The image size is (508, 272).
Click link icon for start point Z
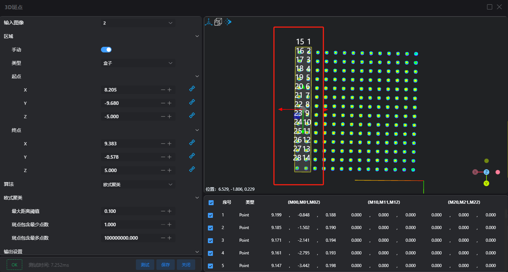pos(192,115)
